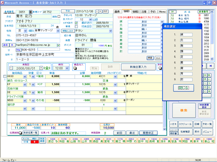Toggle the 削除 checkbox beside patient name
Screen dimensions: 217x162
pos(59,16)
